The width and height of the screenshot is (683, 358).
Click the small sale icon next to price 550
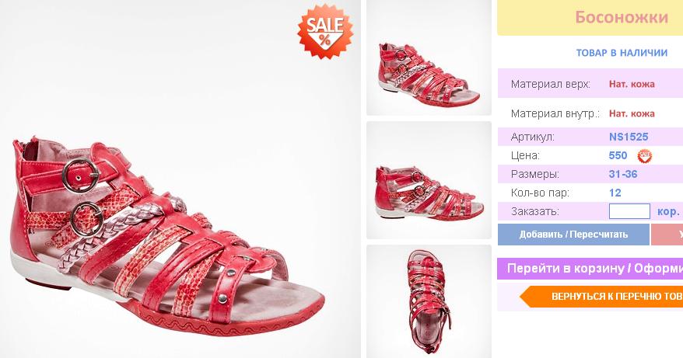pyautogui.click(x=644, y=156)
